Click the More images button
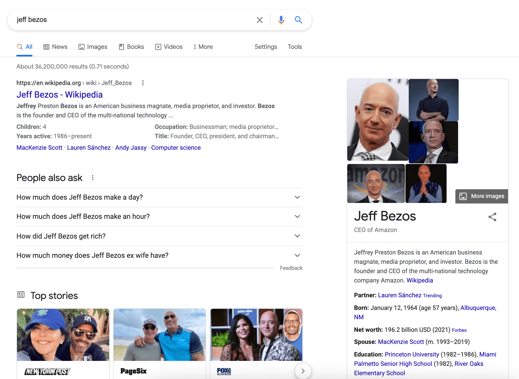This screenshot has width=519, height=379. 482,196
